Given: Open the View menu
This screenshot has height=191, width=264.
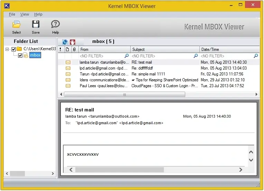Looking at the screenshot, I should (x=25, y=14).
